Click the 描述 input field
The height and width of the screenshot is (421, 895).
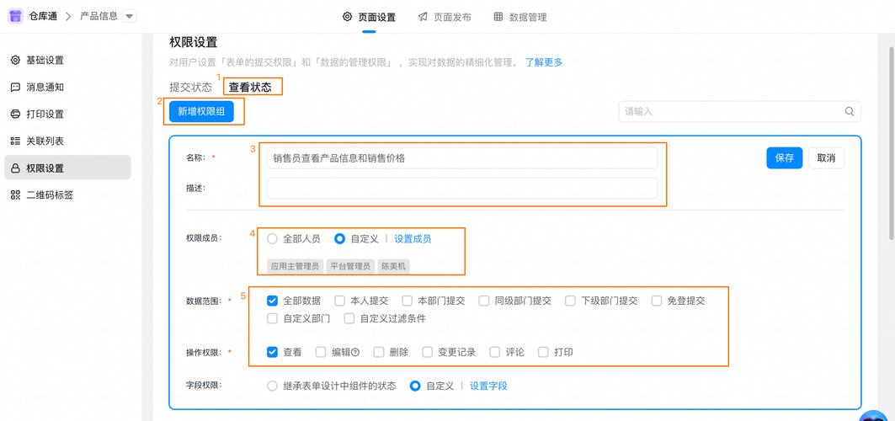tap(461, 189)
